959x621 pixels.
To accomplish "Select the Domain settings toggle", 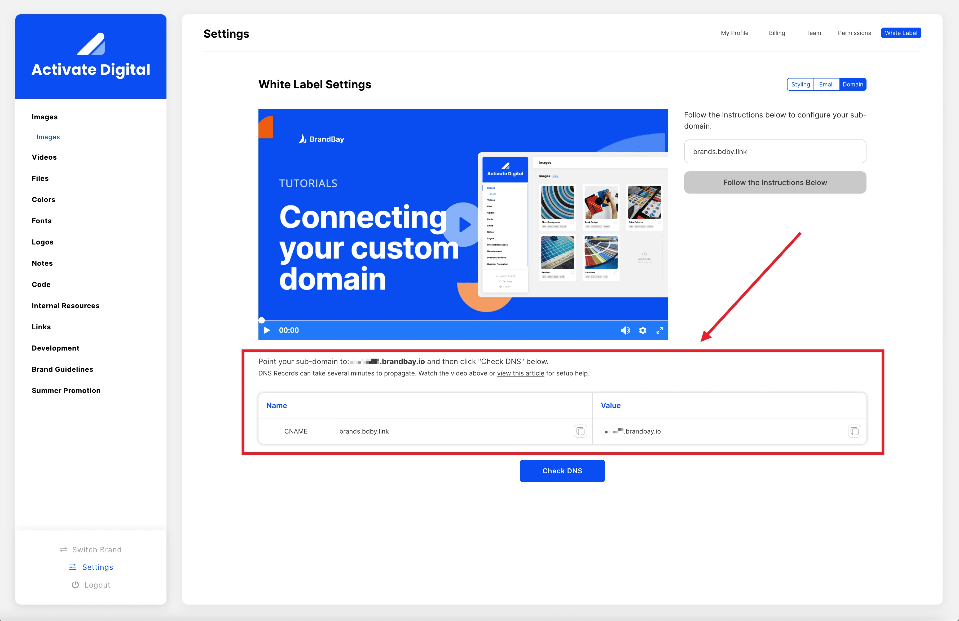I will [853, 84].
